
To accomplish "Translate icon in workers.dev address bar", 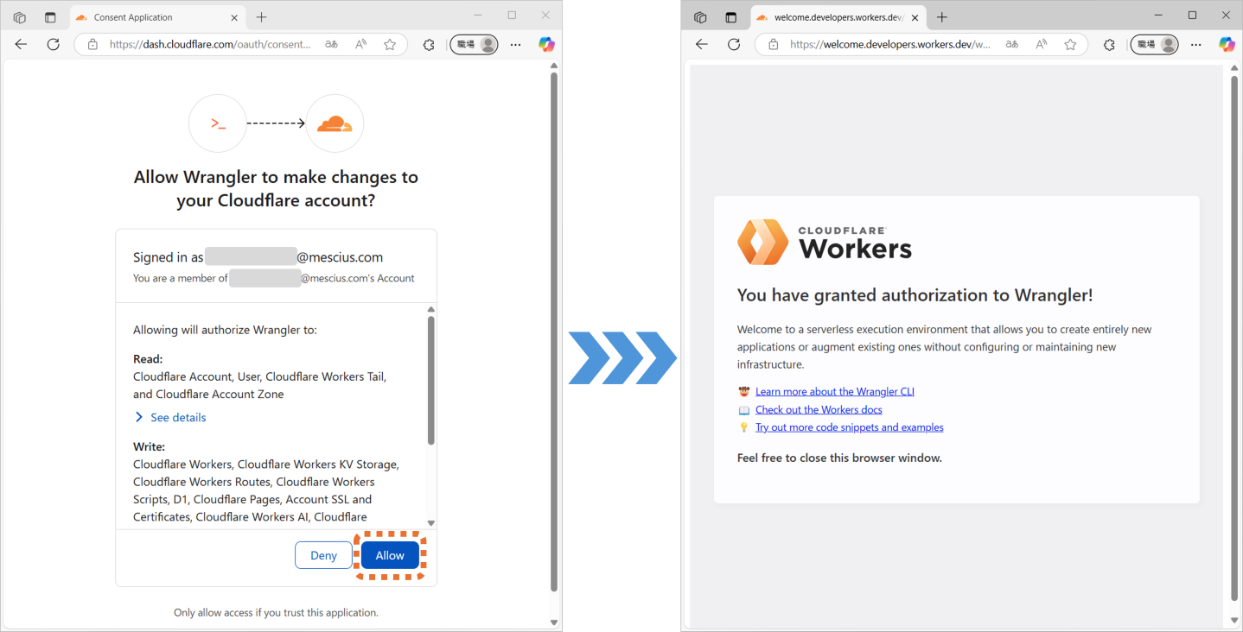I will click(1011, 44).
